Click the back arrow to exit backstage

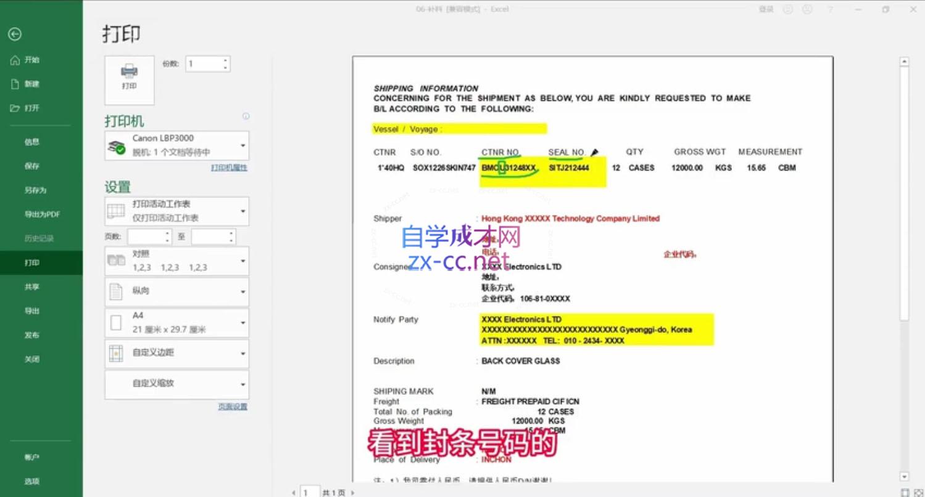15,34
